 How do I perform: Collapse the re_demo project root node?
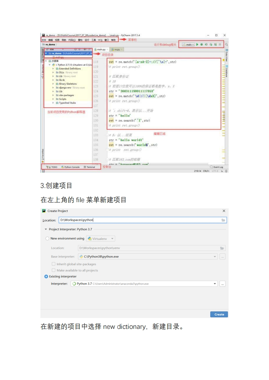tap(46, 53)
